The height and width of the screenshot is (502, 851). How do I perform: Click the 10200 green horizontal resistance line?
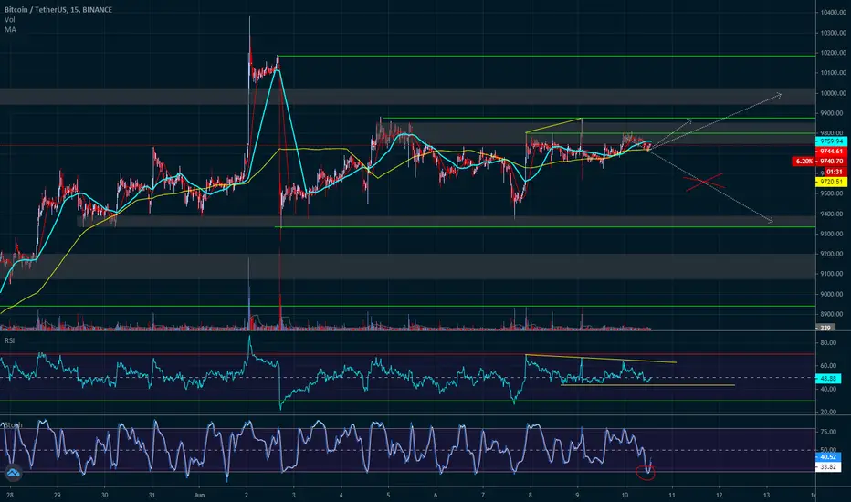pos(546,56)
